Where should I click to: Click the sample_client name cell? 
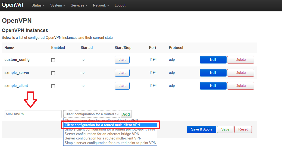tap(16, 86)
